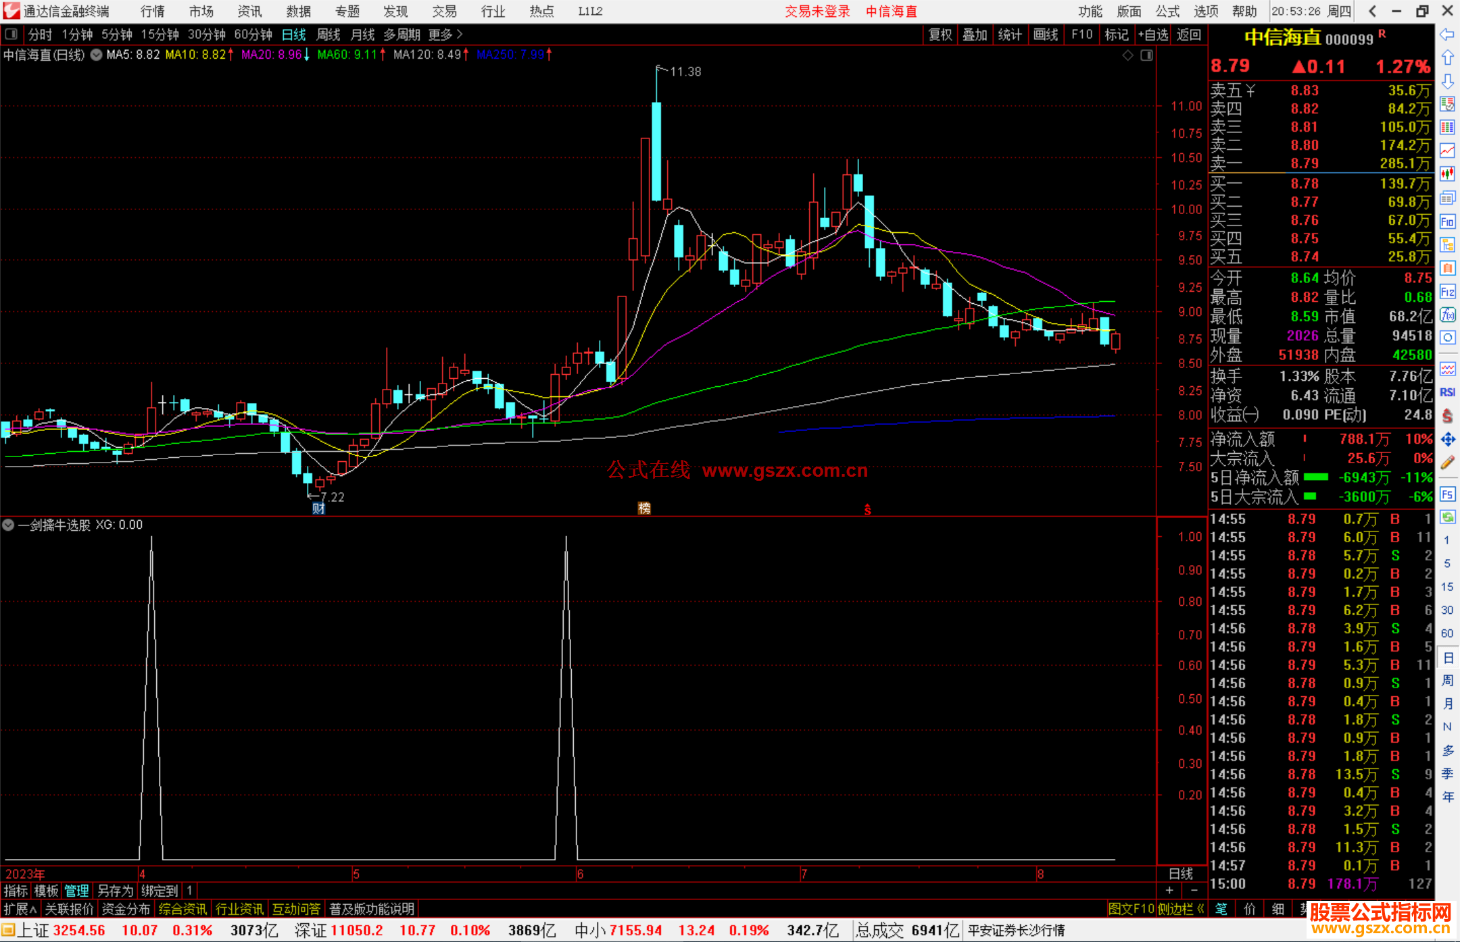1460x942 pixels.
Task: Click the plus zoom button below chart
Action: [1169, 891]
